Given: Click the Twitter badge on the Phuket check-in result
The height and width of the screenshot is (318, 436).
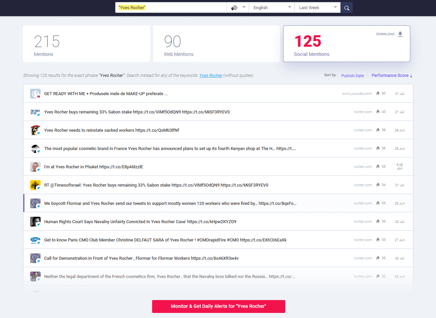Looking at the screenshot, I should pyautogui.click(x=38, y=170).
